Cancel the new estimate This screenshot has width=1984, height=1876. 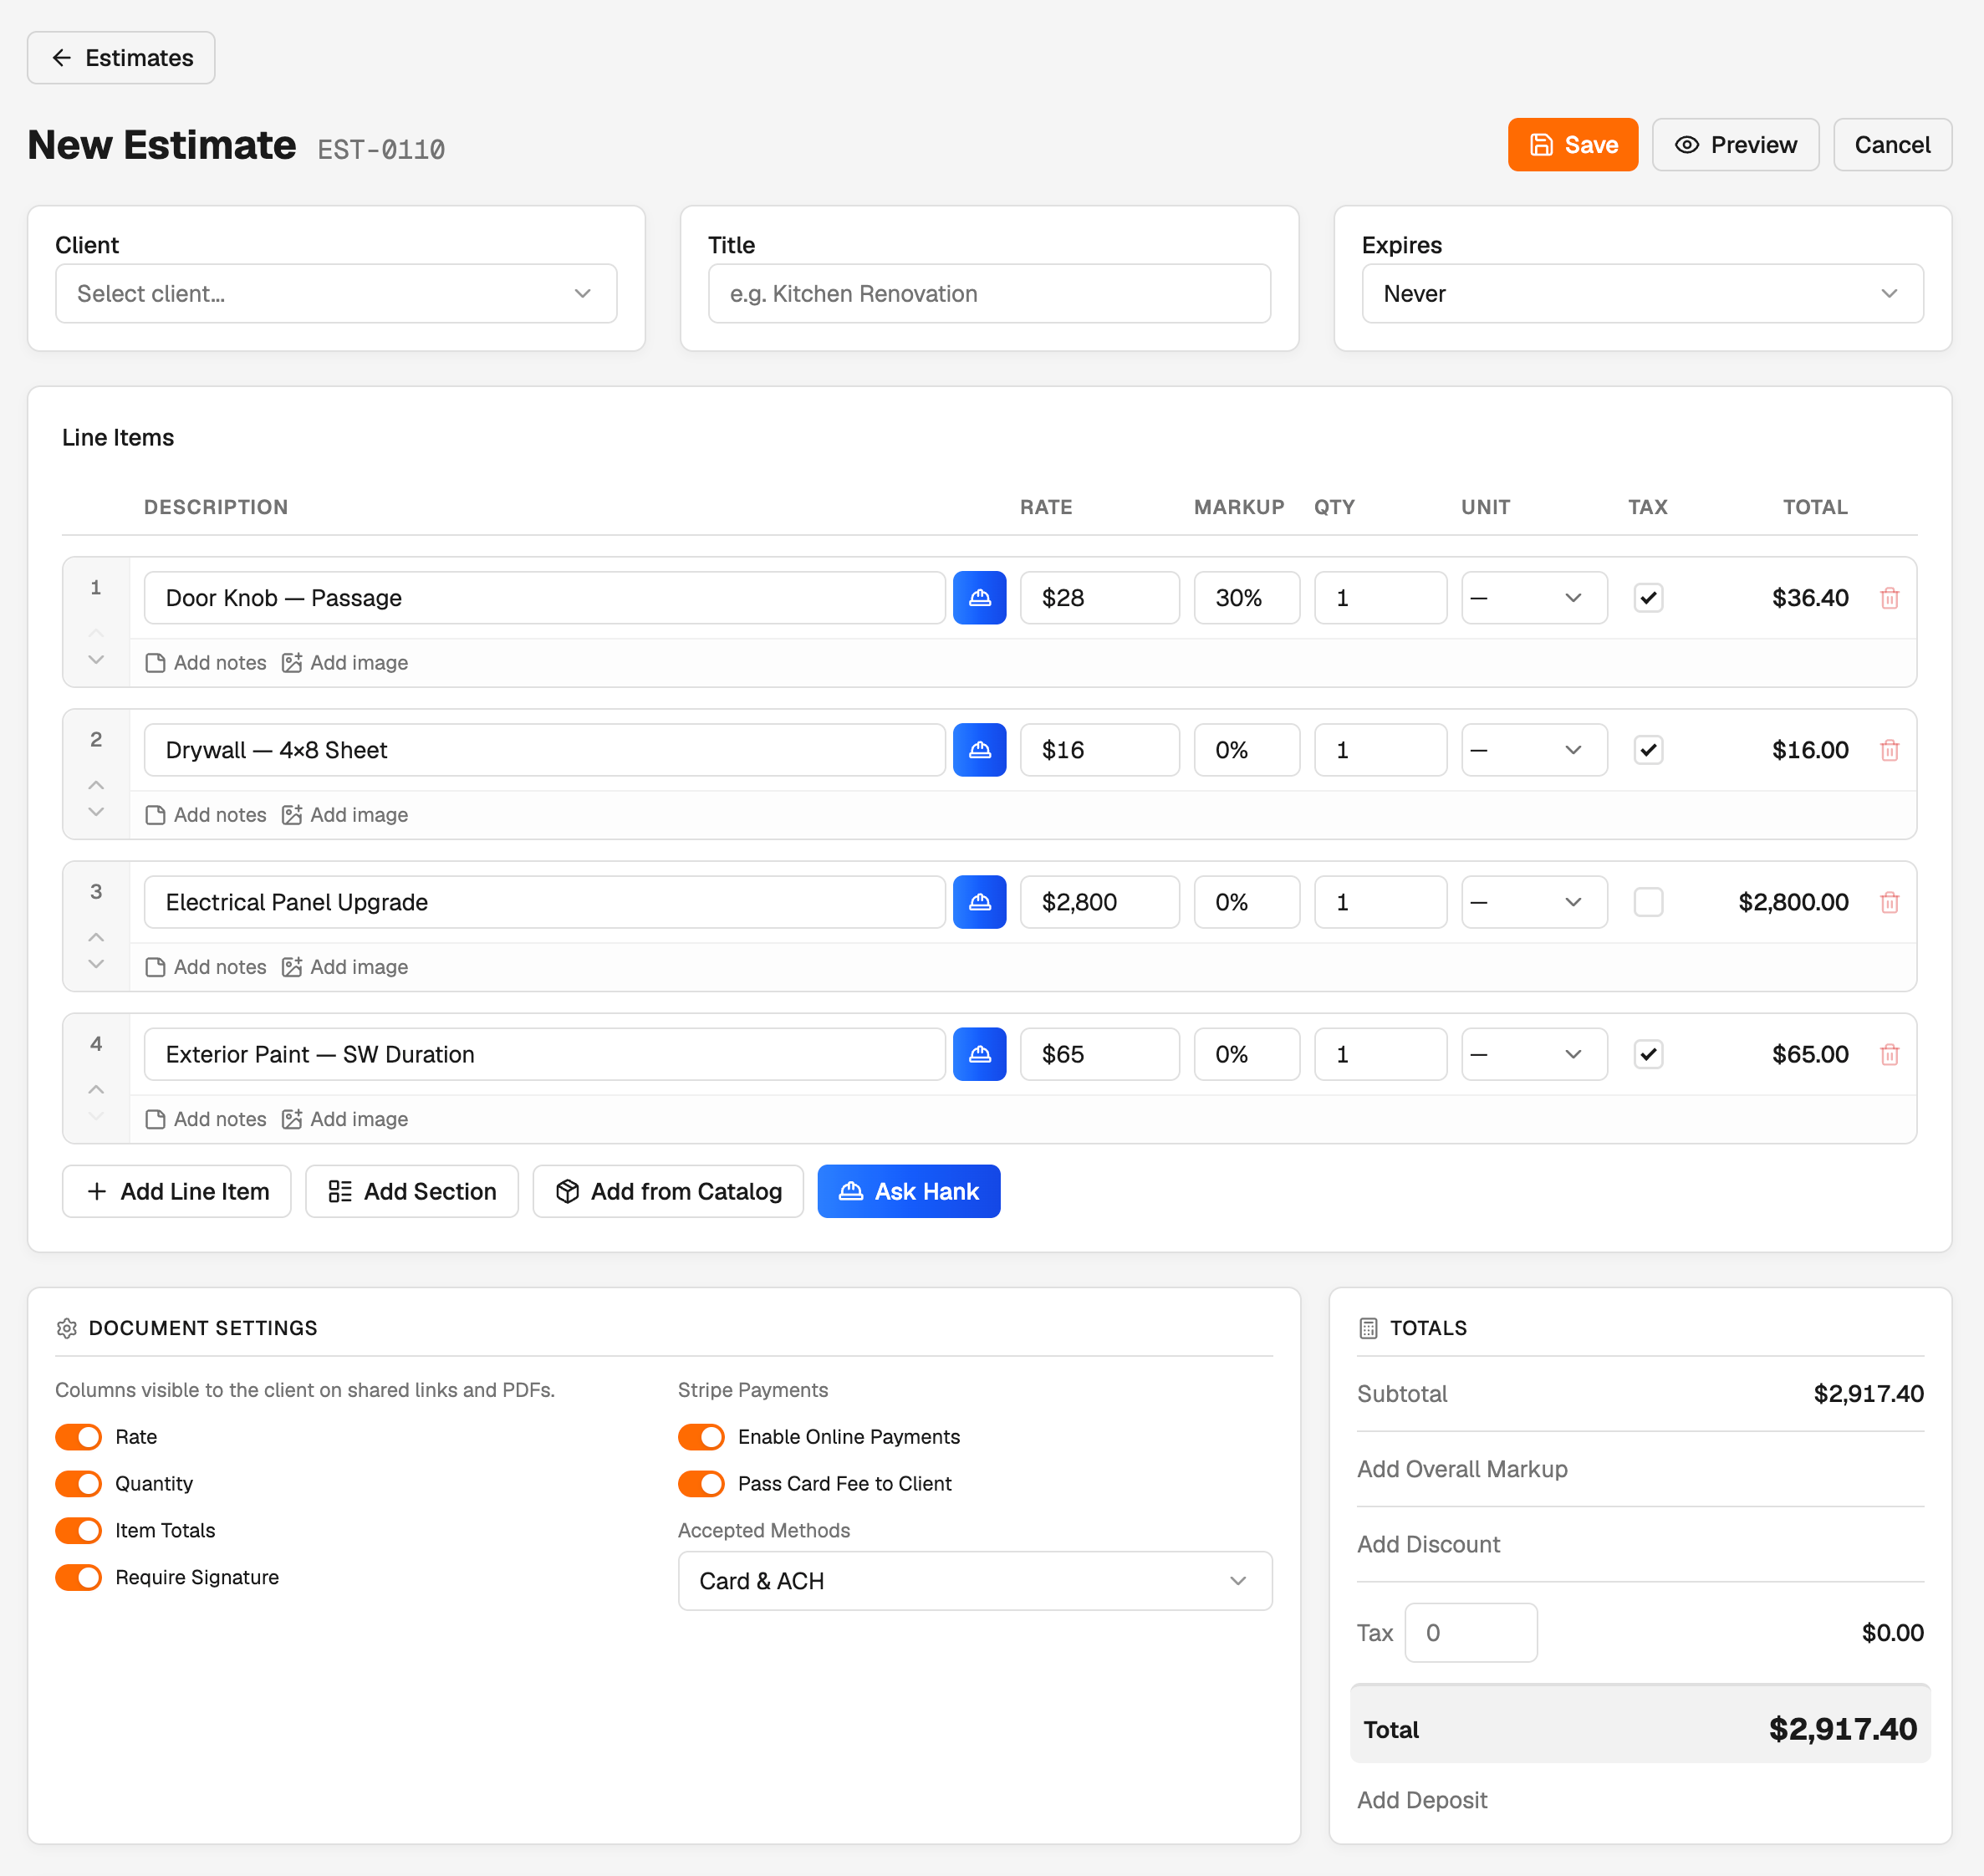tap(1892, 145)
